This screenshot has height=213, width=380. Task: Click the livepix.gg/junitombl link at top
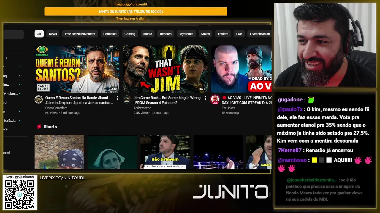pyautogui.click(x=131, y=4)
